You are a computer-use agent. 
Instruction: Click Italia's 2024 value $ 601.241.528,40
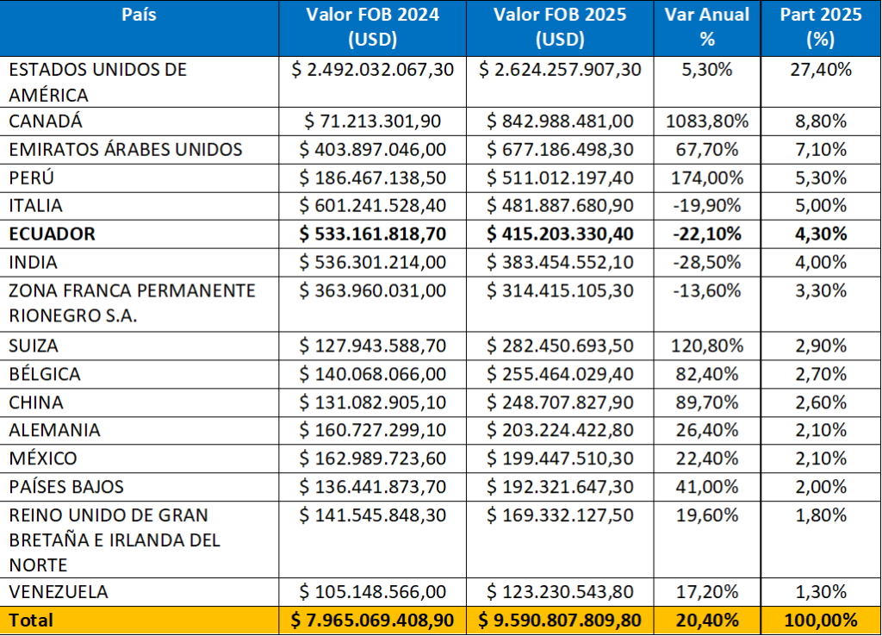tap(372, 206)
